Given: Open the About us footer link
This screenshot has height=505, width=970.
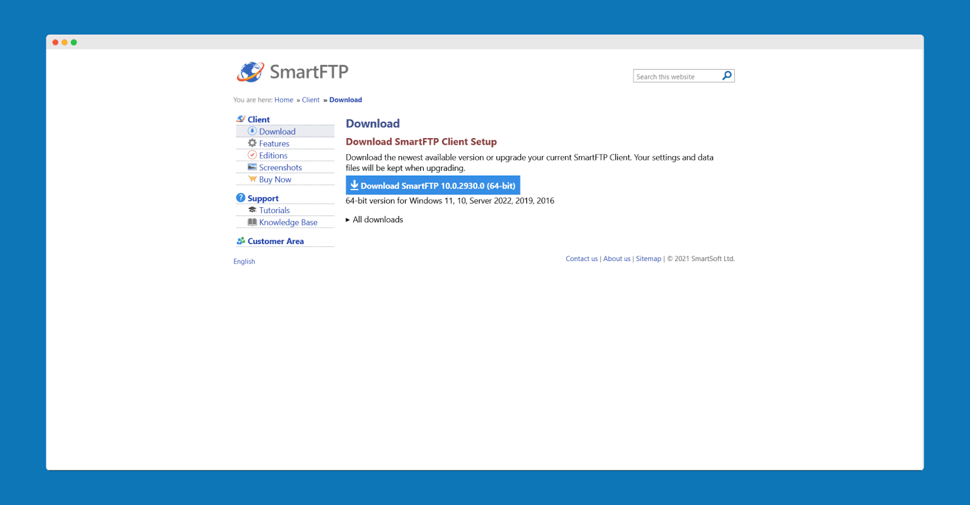Looking at the screenshot, I should (617, 259).
